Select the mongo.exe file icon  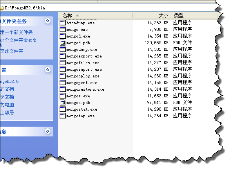point(63,29)
